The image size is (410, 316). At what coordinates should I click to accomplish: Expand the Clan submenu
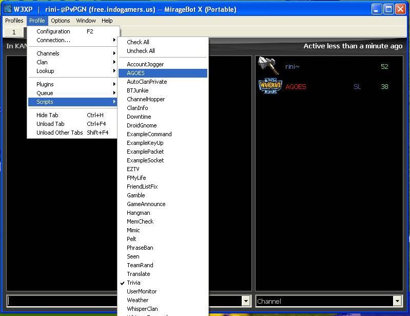pyautogui.click(x=73, y=62)
